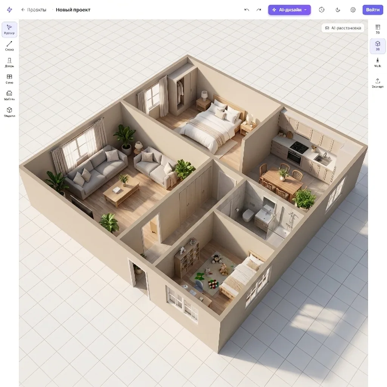Go back to Проекты
The width and height of the screenshot is (387, 387).
[34, 10]
